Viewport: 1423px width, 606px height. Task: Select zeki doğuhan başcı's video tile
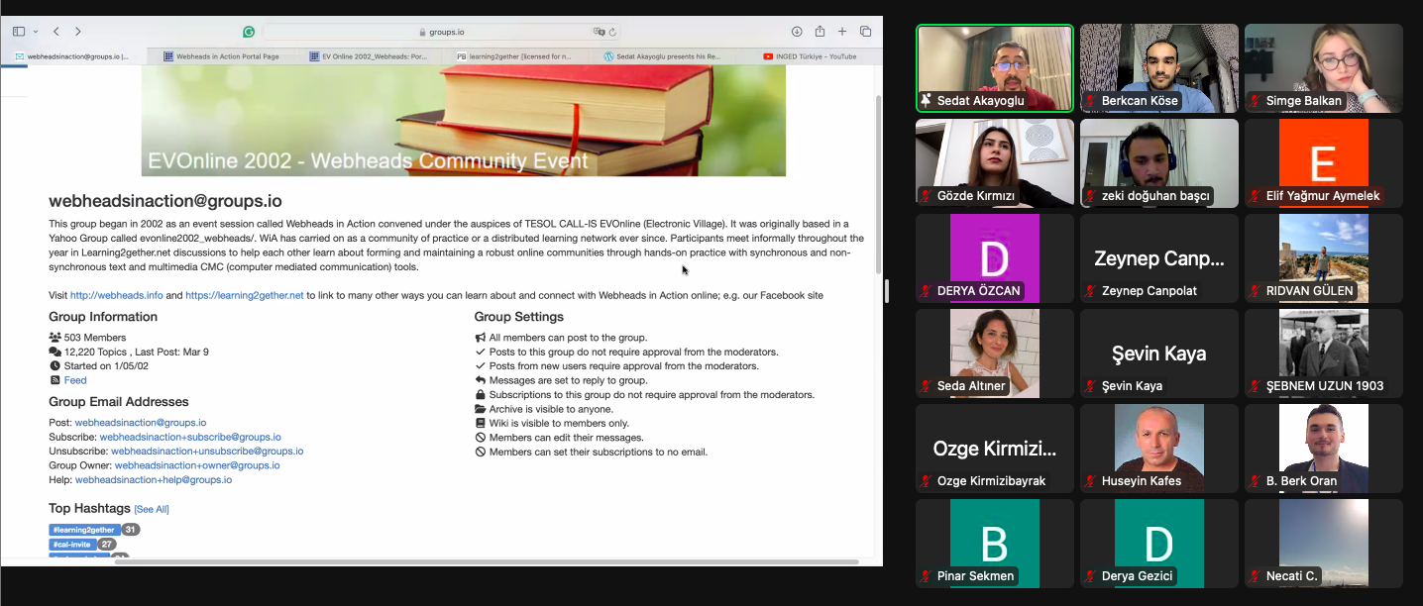click(x=1159, y=163)
